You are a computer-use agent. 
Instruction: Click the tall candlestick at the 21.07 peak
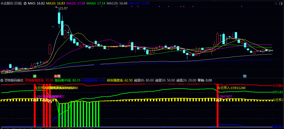[59, 18]
